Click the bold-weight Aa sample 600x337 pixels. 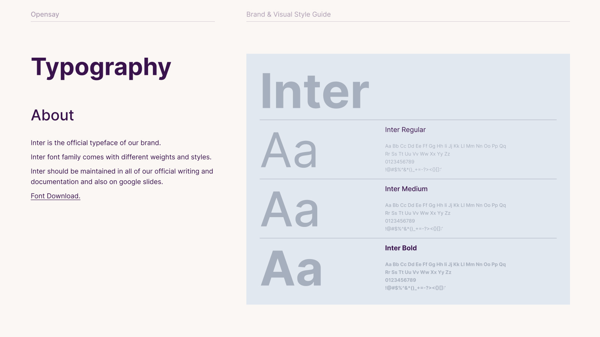click(291, 269)
